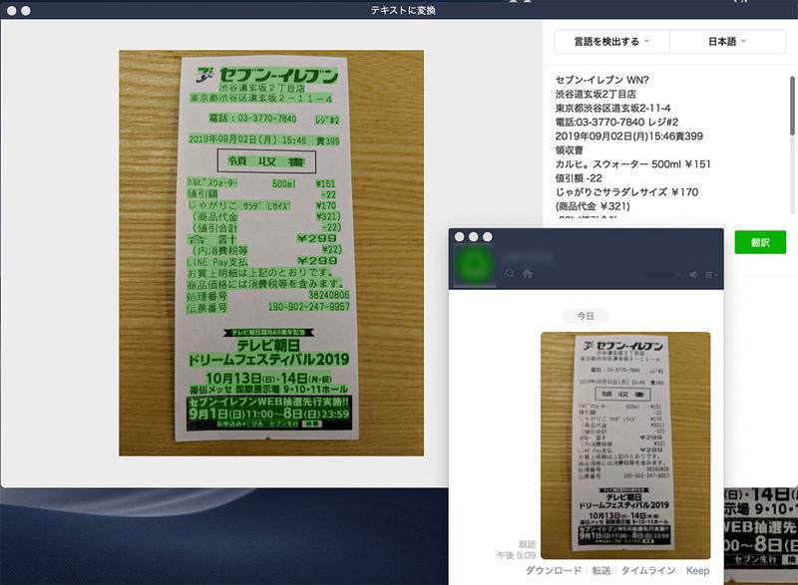Click highlighted テレビ朝日 text on receipt

pyautogui.click(x=268, y=345)
